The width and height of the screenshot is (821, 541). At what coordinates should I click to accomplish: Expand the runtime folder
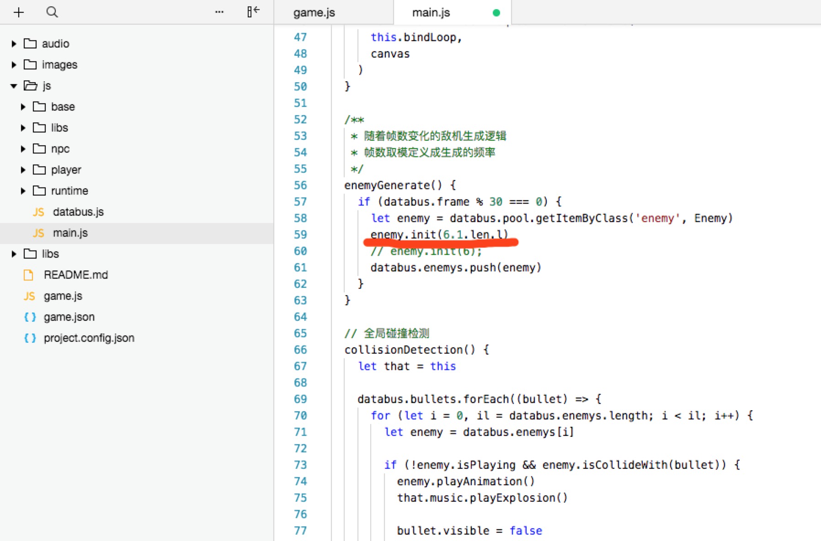[23, 191]
